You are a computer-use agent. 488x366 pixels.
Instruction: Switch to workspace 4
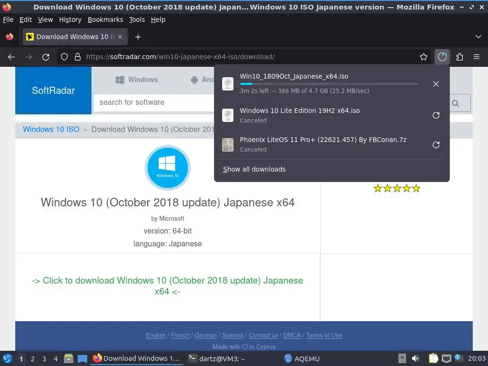(56, 359)
